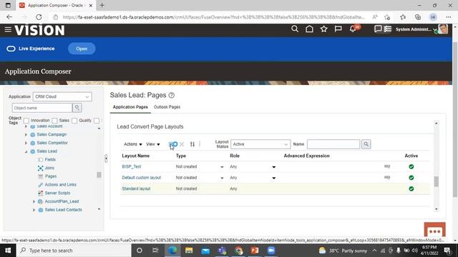Click the active checkmark for Standard layout
Image resolution: width=458 pixels, height=257 pixels.
[x=411, y=188]
